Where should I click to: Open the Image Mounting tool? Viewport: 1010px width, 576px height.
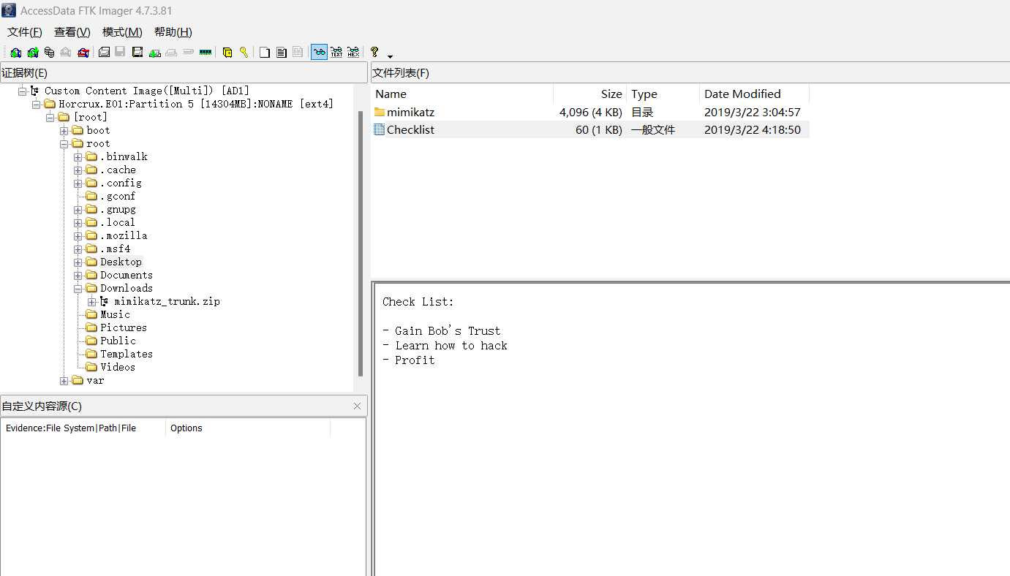pyautogui.click(x=49, y=52)
